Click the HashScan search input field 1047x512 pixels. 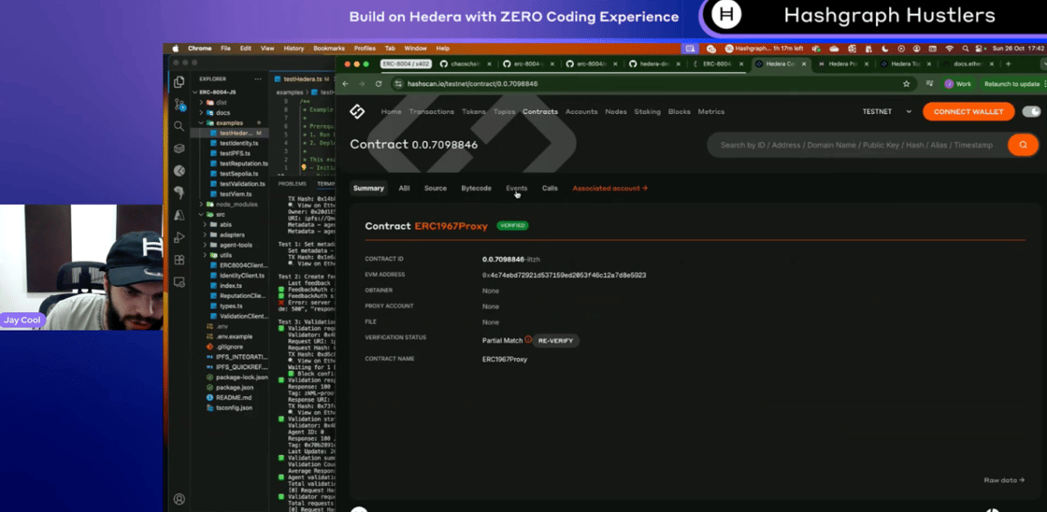[856, 145]
